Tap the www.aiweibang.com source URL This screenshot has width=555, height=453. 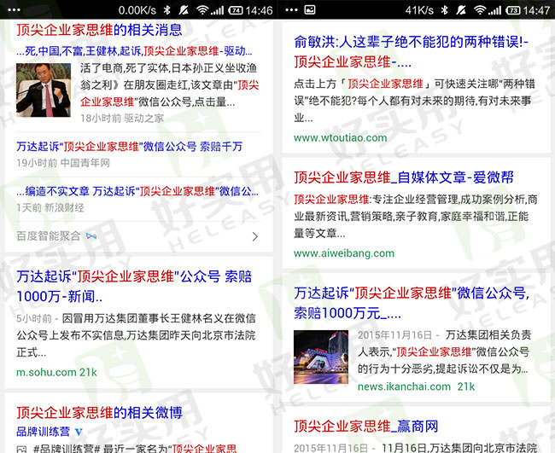tap(344, 253)
